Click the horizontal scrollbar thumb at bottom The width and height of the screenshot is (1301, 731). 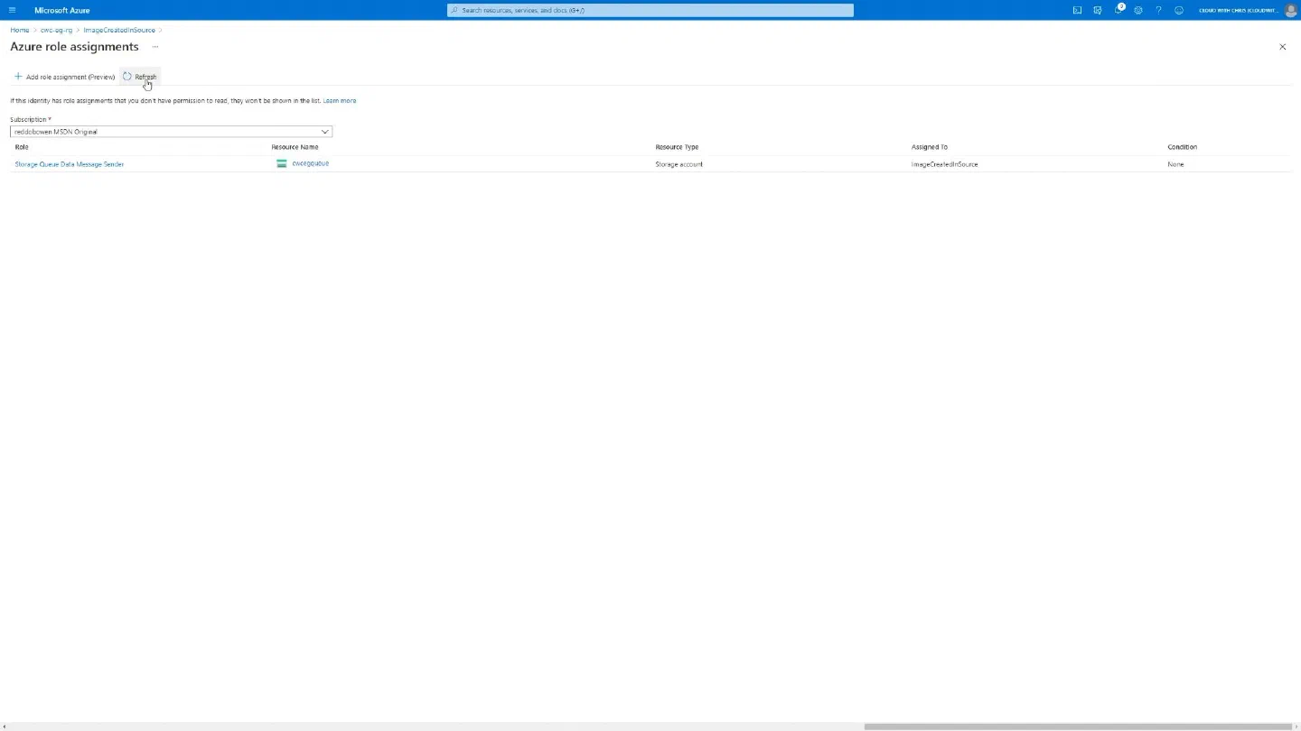[1078, 726]
